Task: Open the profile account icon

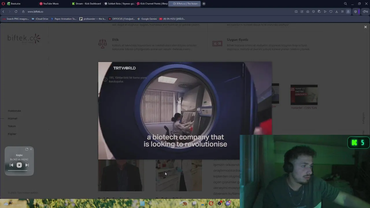Action: (348, 12)
